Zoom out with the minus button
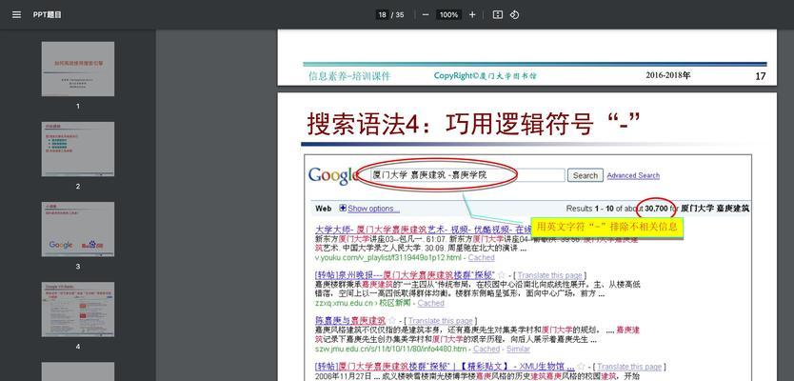 pos(426,14)
